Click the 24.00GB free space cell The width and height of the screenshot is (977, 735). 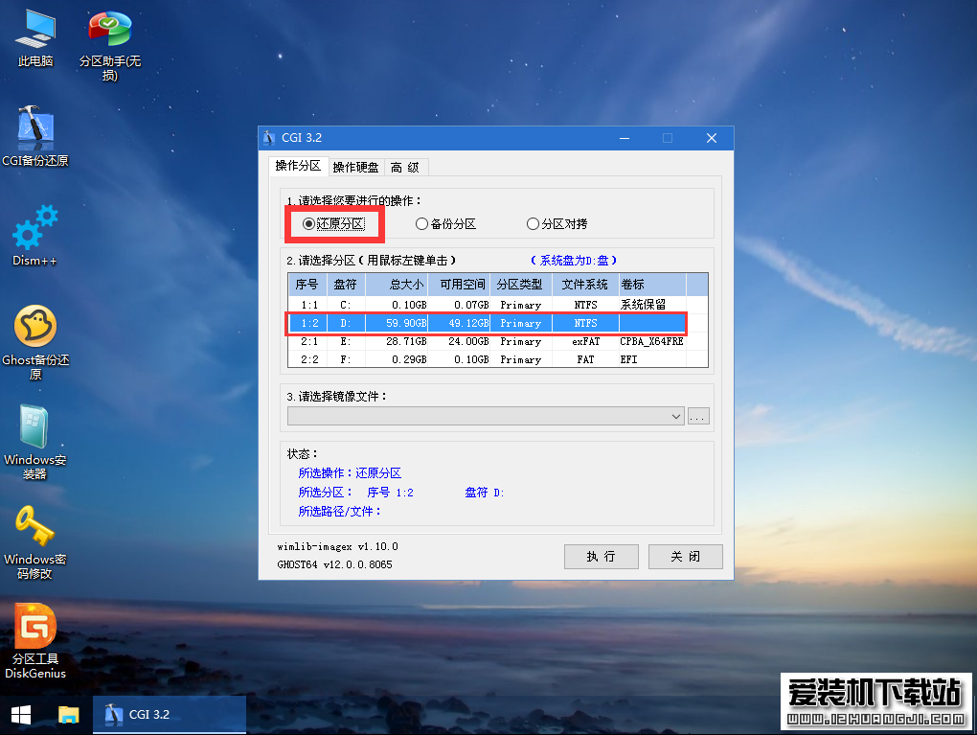coord(459,341)
